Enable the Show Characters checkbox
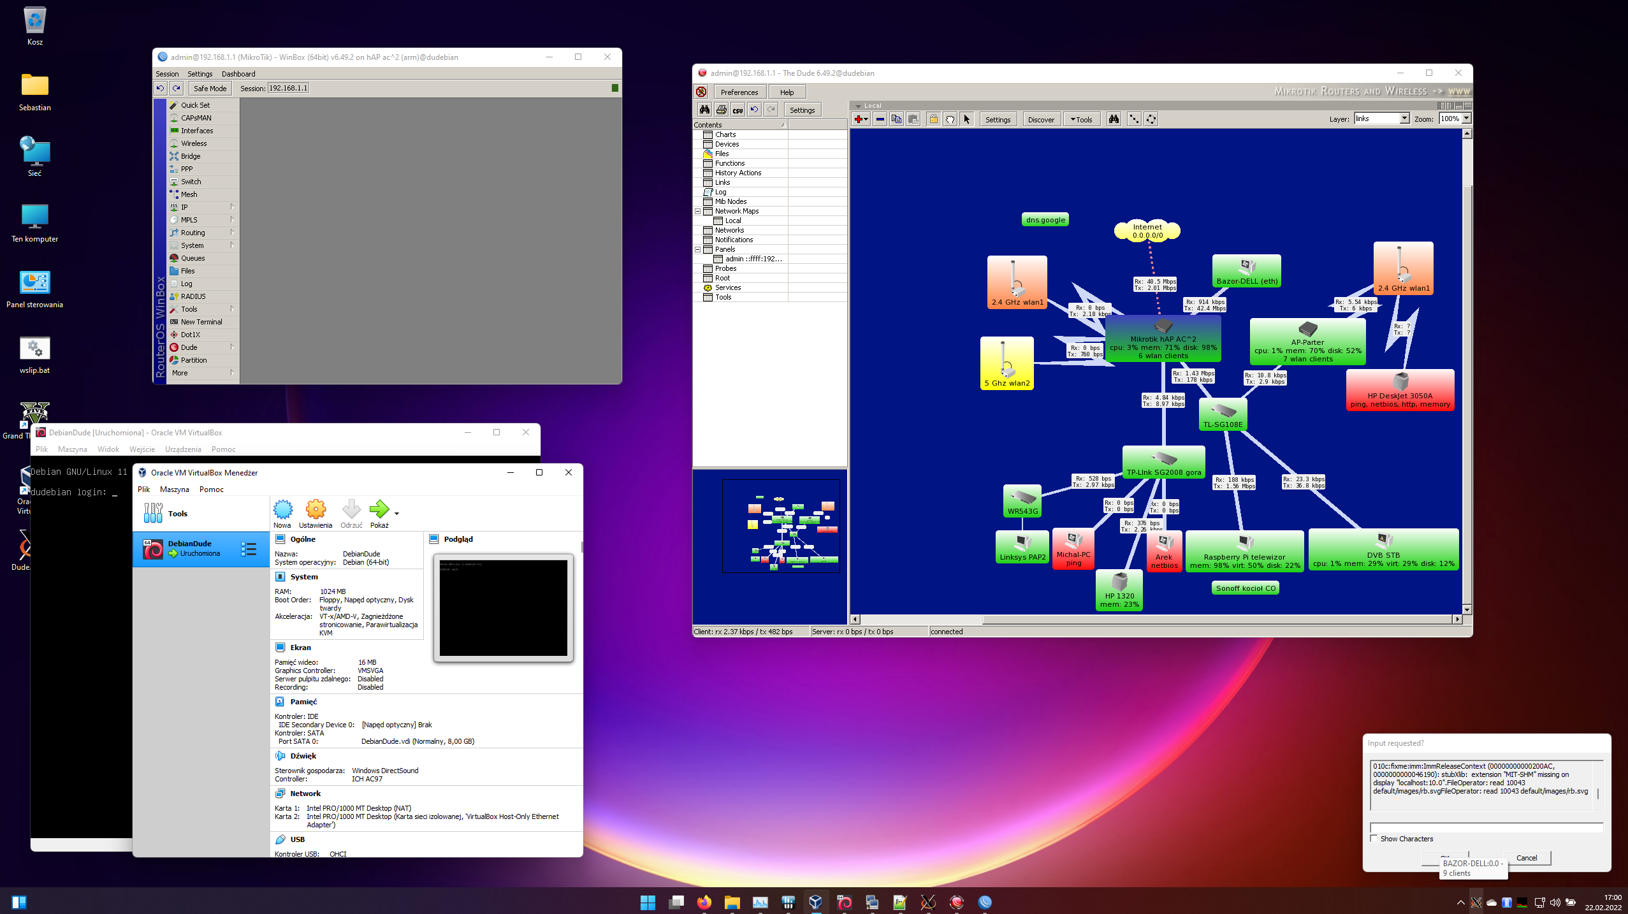This screenshot has height=914, width=1628. pyautogui.click(x=1374, y=838)
